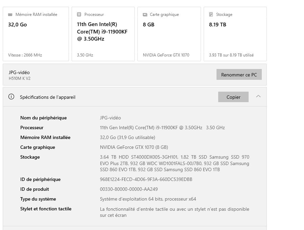Click the Stockage drive icon
Image resolution: width=304 pixels, height=230 pixels.
click(x=211, y=15)
